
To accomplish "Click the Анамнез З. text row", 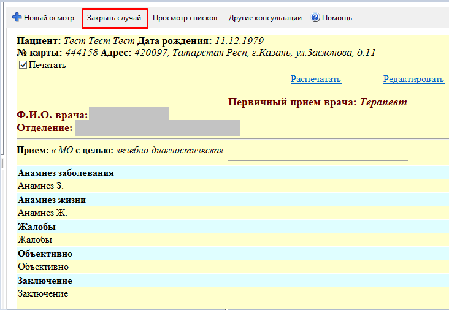I will pyautogui.click(x=41, y=185).
